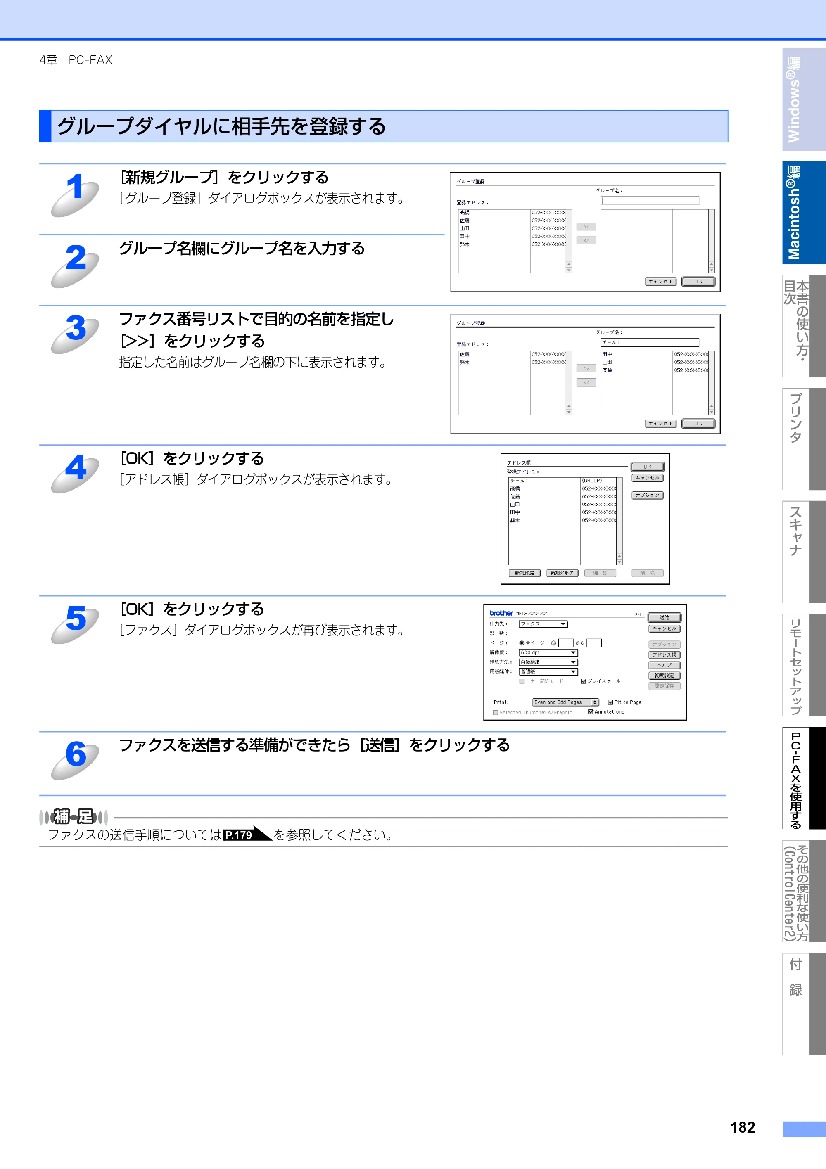Open the Macintosh編 side tab
Screen dimensions: 826x1169
pyautogui.click(x=804, y=213)
